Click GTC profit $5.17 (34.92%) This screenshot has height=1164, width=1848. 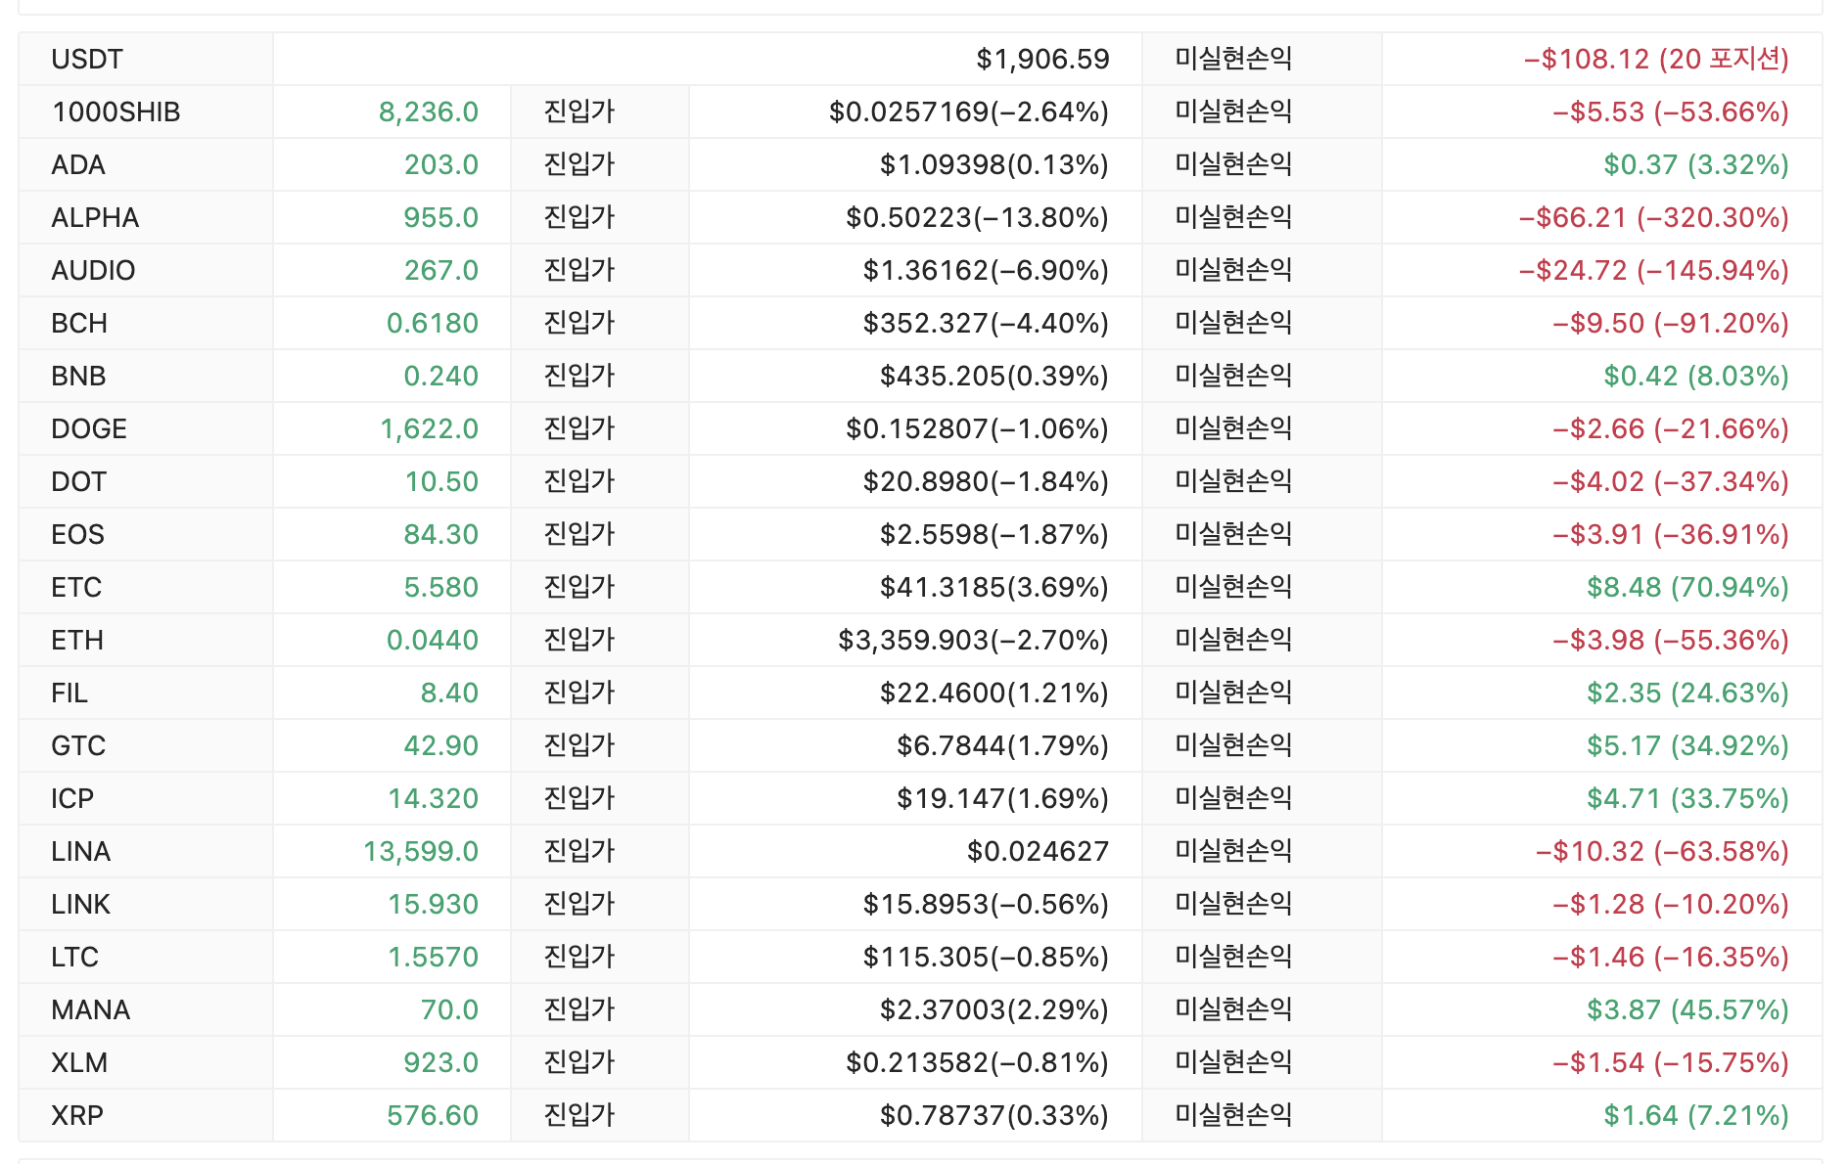[x=1687, y=746]
